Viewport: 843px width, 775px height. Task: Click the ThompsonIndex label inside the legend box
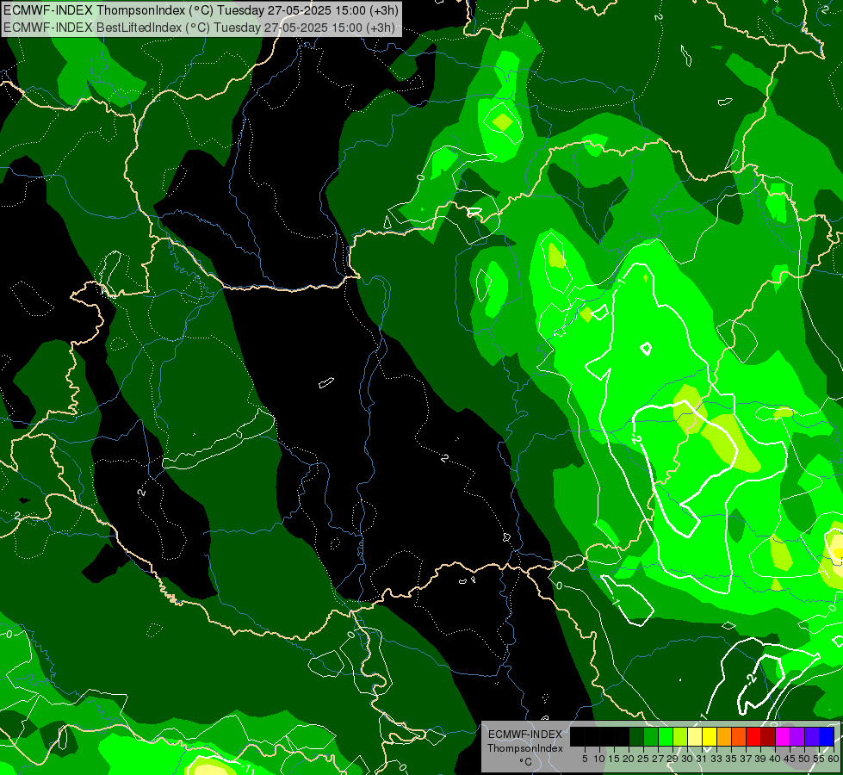(525, 748)
